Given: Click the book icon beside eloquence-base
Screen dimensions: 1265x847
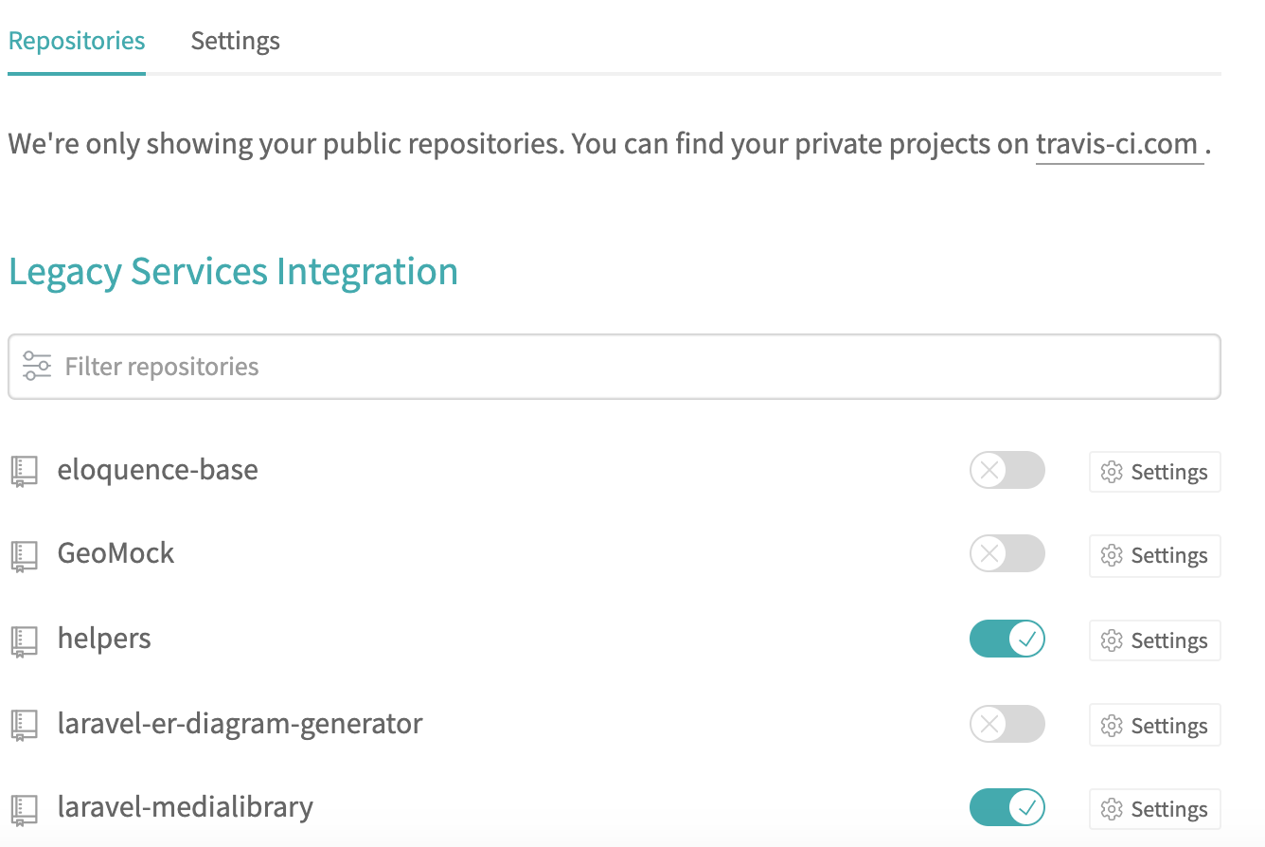Looking at the screenshot, I should point(24,470).
